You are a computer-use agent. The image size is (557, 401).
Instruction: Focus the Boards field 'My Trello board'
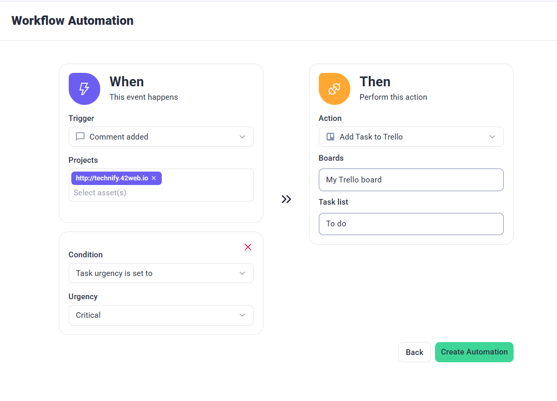point(411,180)
